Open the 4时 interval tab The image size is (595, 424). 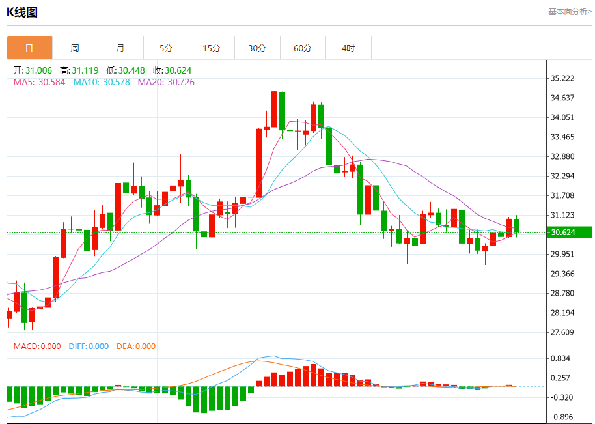(x=348, y=48)
